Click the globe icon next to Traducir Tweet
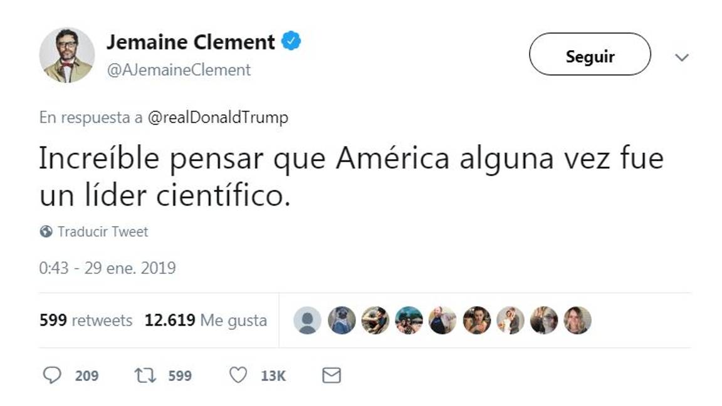This screenshot has height=406, width=722. [46, 231]
